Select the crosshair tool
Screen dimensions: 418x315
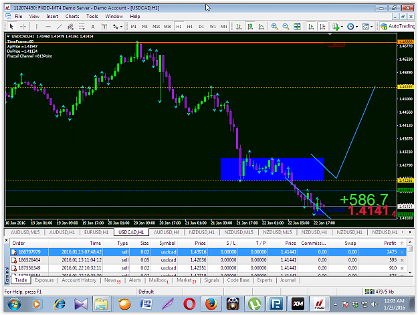pyautogui.click(x=23, y=26)
